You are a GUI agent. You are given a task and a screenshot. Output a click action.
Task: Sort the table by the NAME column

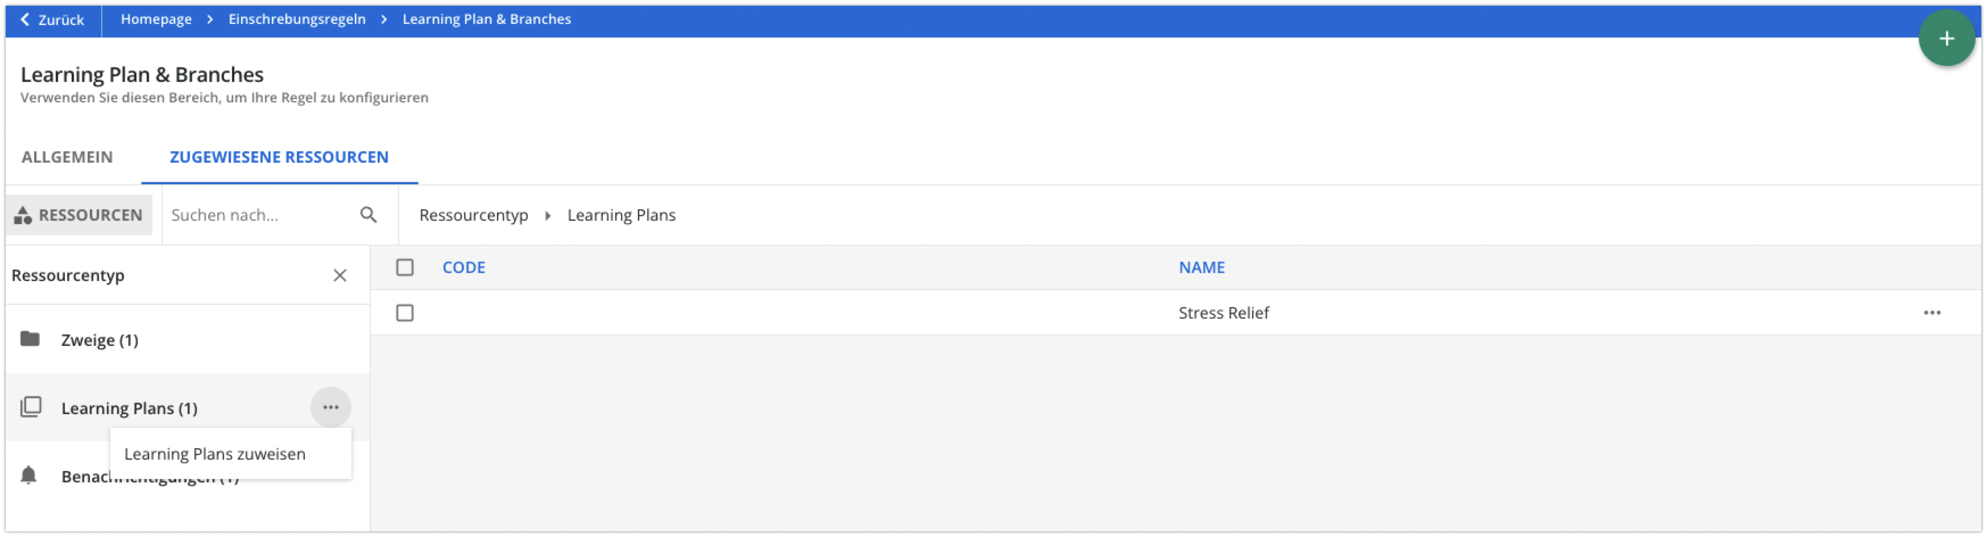[x=1201, y=268]
